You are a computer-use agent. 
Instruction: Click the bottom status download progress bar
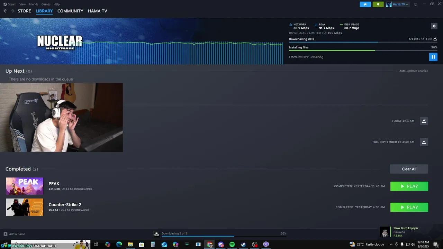(224, 236)
